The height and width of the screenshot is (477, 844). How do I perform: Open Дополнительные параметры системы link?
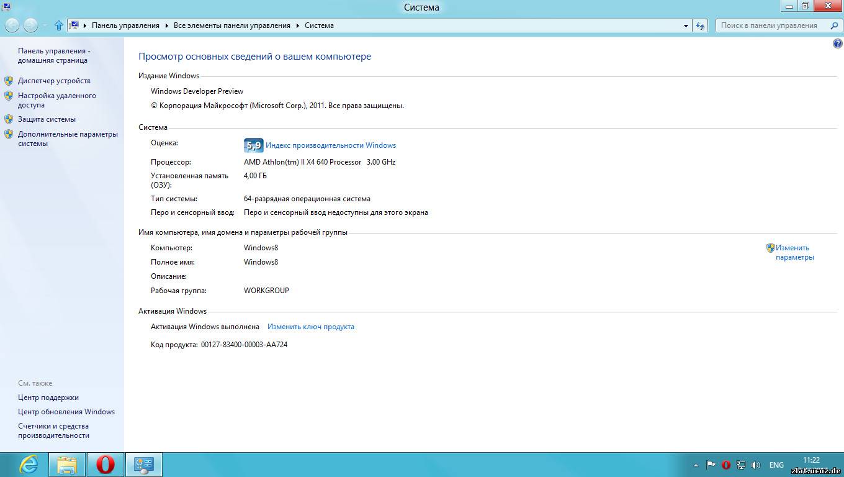pyautogui.click(x=68, y=139)
